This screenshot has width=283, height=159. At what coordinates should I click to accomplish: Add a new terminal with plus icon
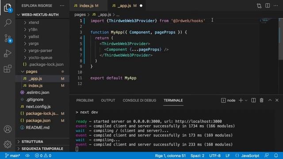pos(241,100)
